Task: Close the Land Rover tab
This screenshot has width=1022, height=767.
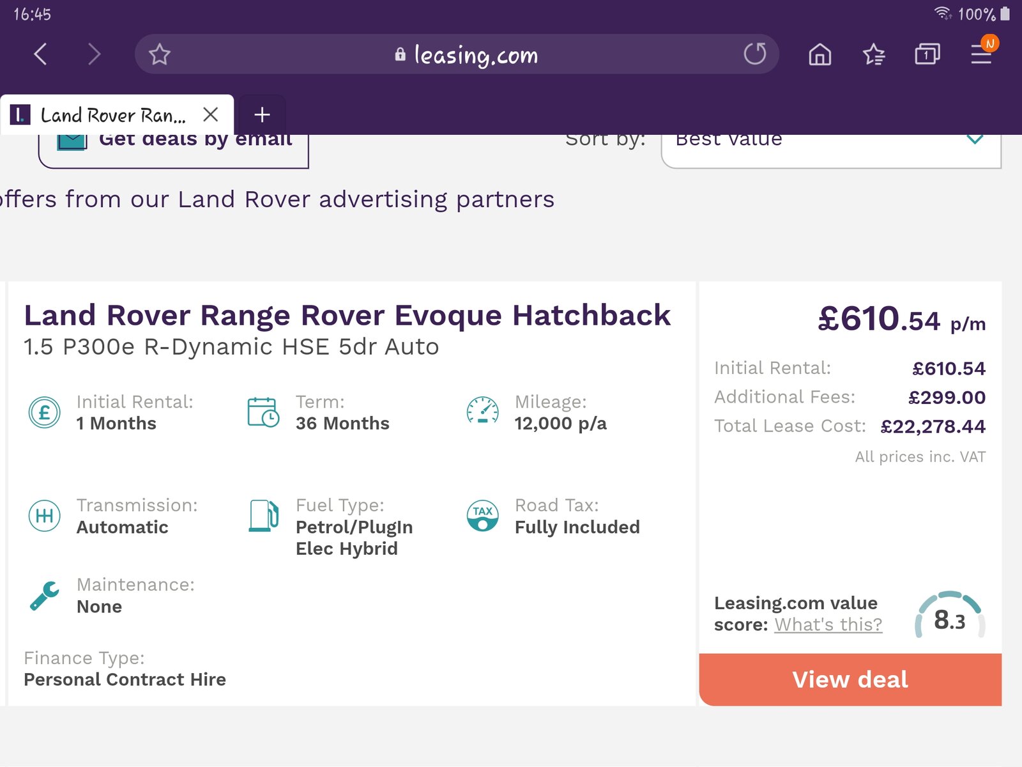Action: (210, 115)
